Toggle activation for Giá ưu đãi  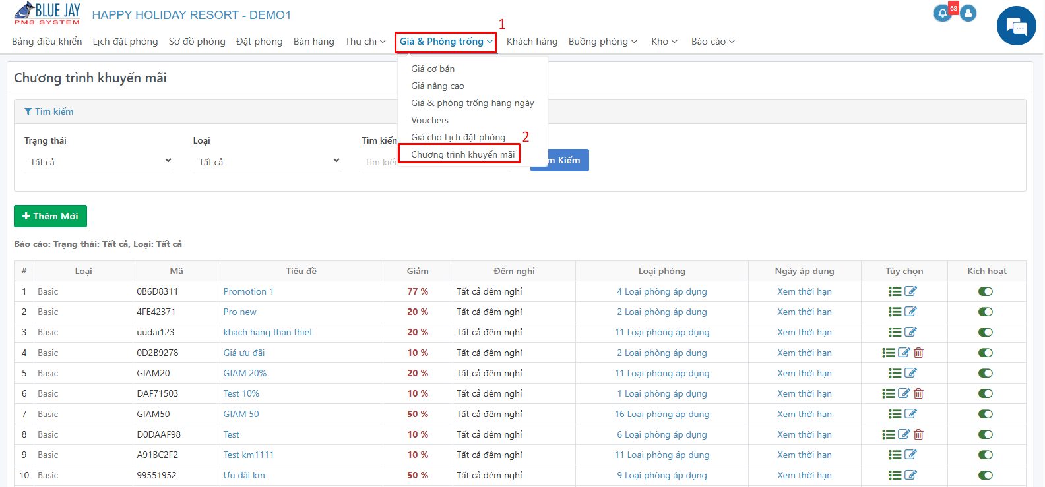[x=986, y=353]
